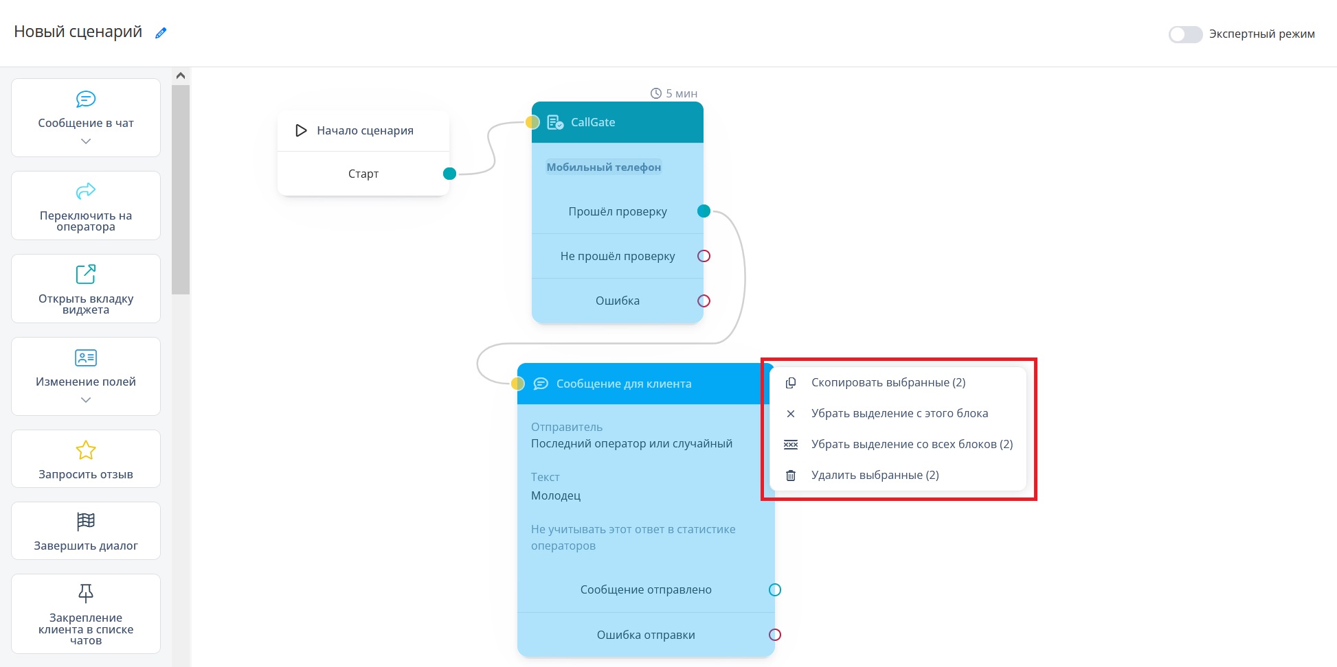Add the Запросить отзыв block
1337x667 pixels.
pos(86,458)
